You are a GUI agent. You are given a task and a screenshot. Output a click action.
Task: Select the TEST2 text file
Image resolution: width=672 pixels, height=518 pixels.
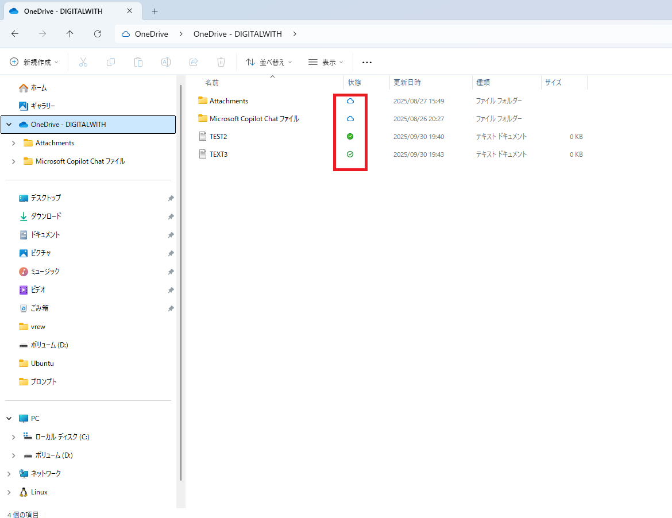point(218,137)
